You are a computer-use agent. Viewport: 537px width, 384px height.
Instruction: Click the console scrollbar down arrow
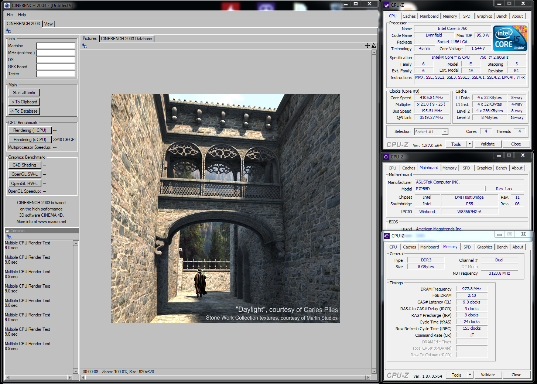76,371
